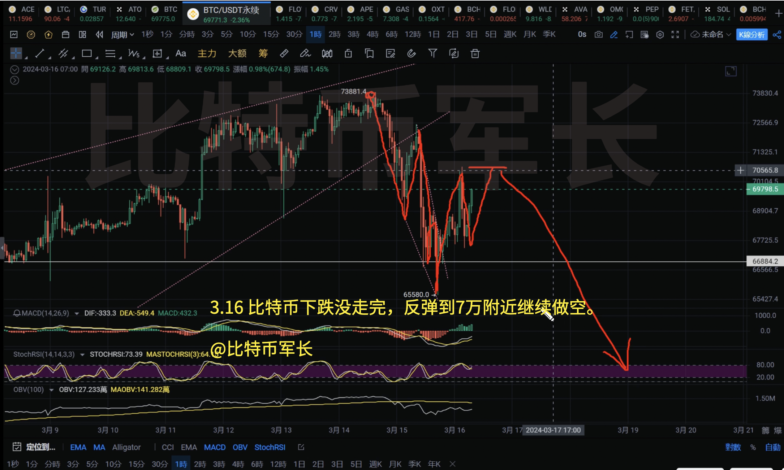Click the 筹 chip distribution button
This screenshot has height=470, width=784.
point(263,54)
